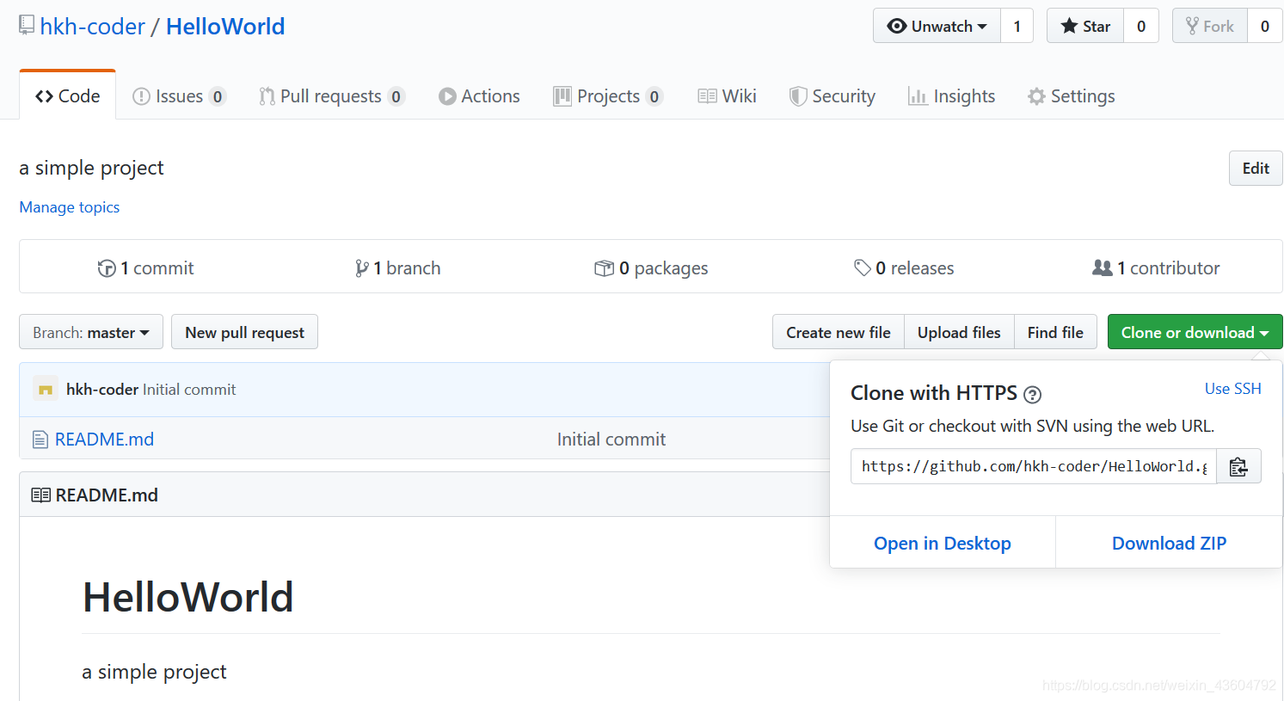
Task: View the 1 commit history
Action: 146,268
